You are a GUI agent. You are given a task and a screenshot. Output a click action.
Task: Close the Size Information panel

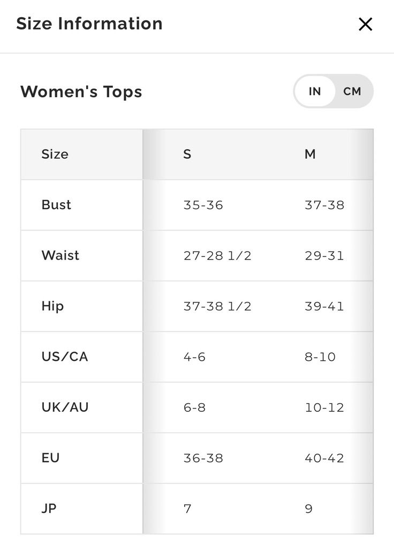tap(365, 24)
